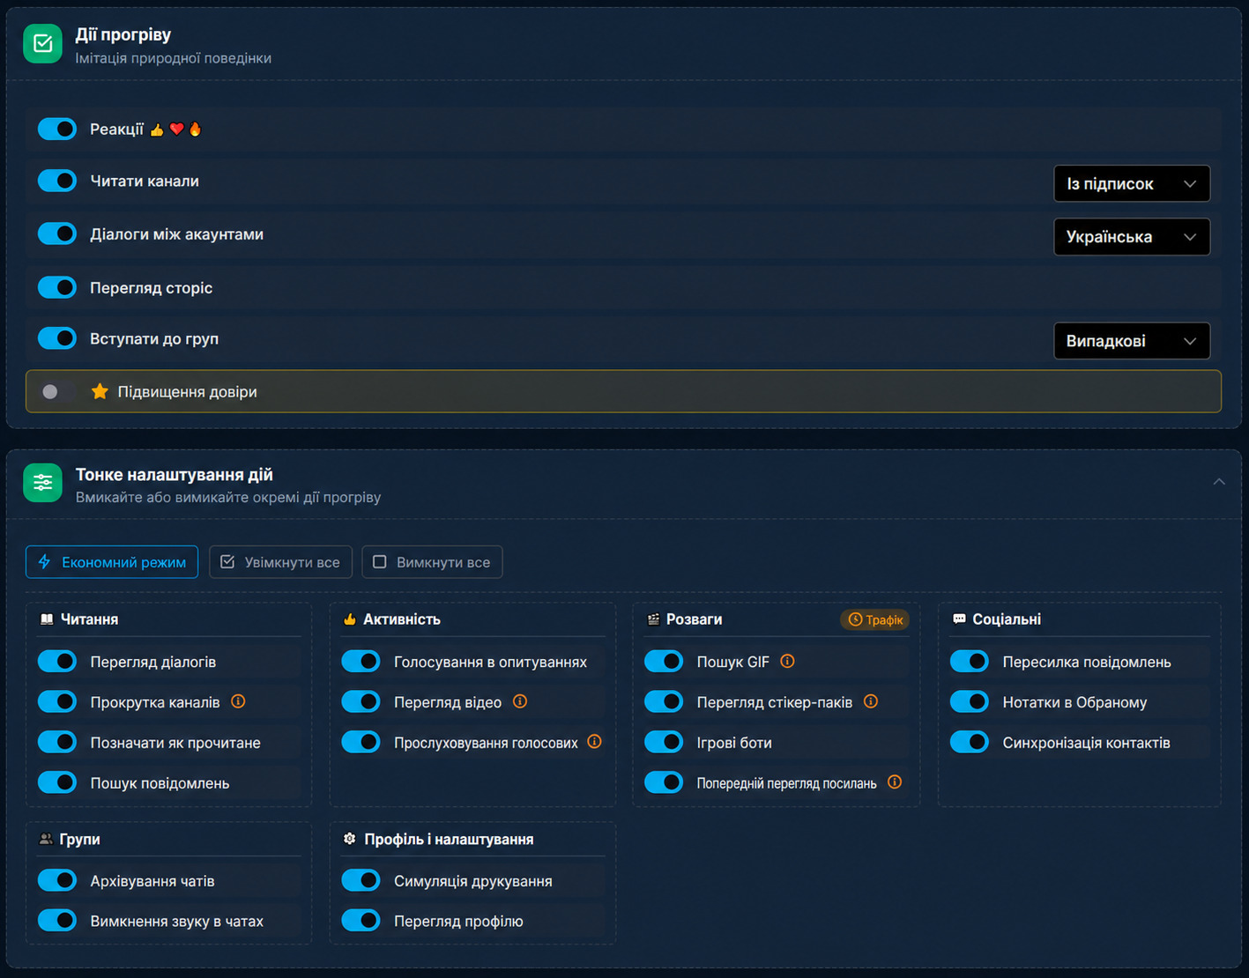
Task: Open the Із підписок dropdown
Action: point(1132,183)
